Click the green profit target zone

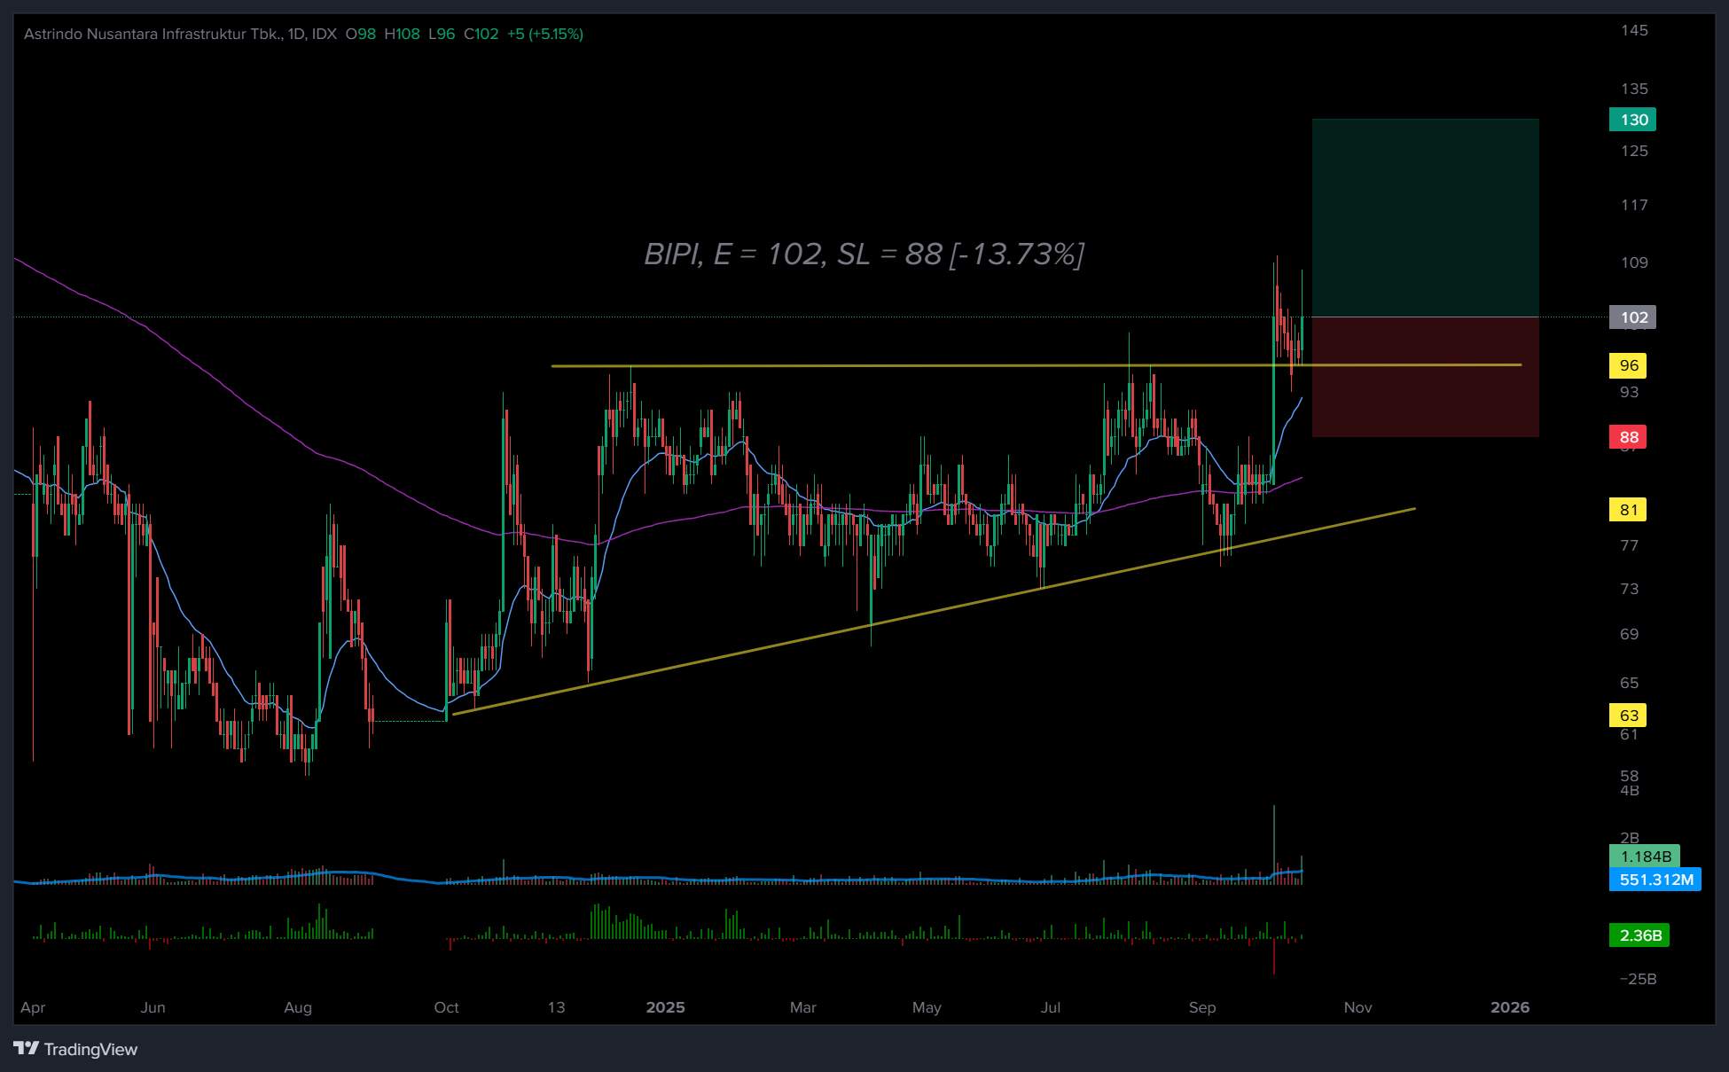point(1425,217)
